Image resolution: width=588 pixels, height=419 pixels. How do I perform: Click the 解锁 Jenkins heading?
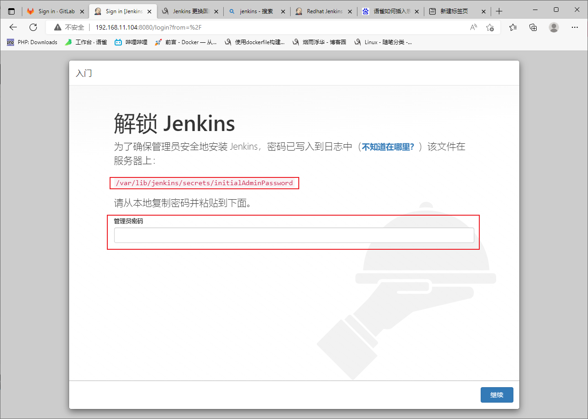point(174,124)
